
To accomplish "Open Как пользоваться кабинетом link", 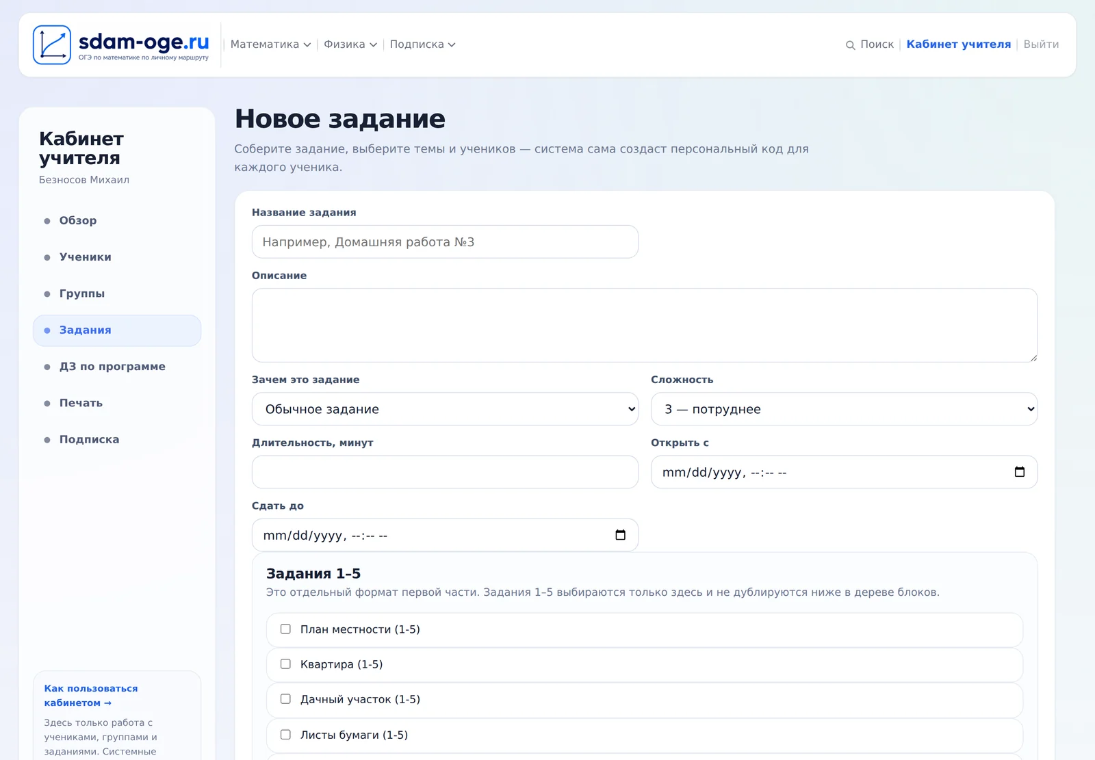I will point(91,696).
